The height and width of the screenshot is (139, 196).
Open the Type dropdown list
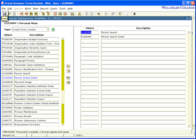coord(48,29)
